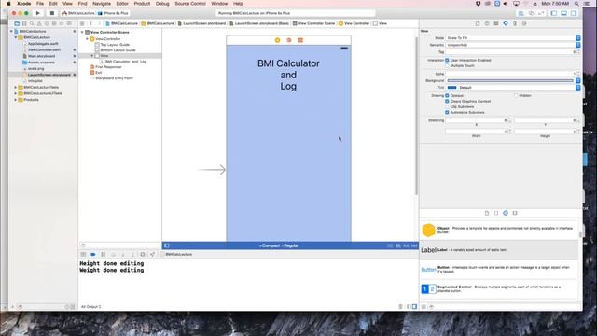Show the Quick Help inspector icon
This screenshot has width=597, height=336.
(x=487, y=23)
